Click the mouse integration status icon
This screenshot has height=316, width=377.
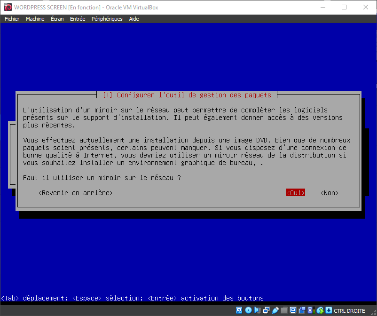[320, 310]
